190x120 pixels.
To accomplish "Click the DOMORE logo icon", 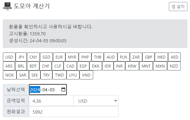I will tap(8, 6).
